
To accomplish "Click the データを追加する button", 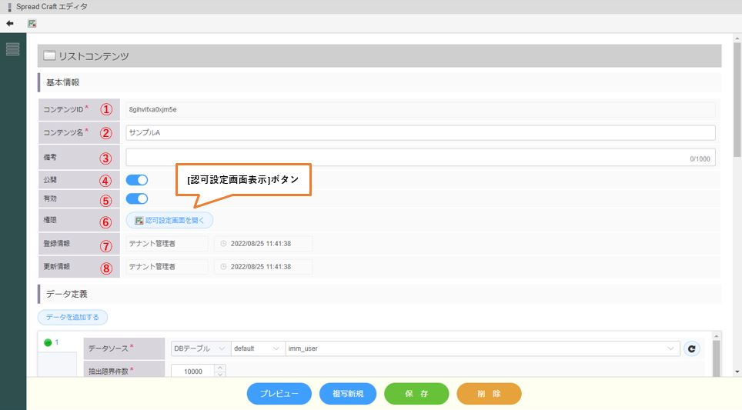I will click(x=73, y=317).
